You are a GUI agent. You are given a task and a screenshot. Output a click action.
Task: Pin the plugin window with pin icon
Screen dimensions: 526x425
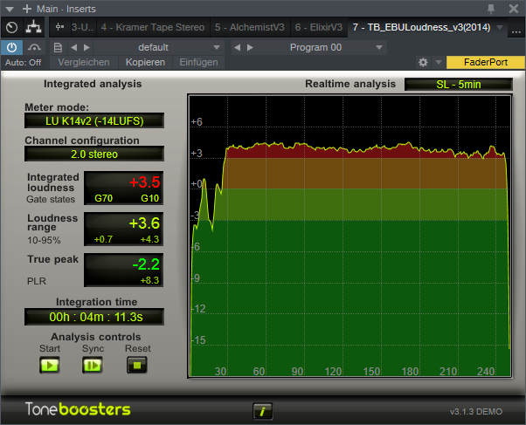point(491,9)
